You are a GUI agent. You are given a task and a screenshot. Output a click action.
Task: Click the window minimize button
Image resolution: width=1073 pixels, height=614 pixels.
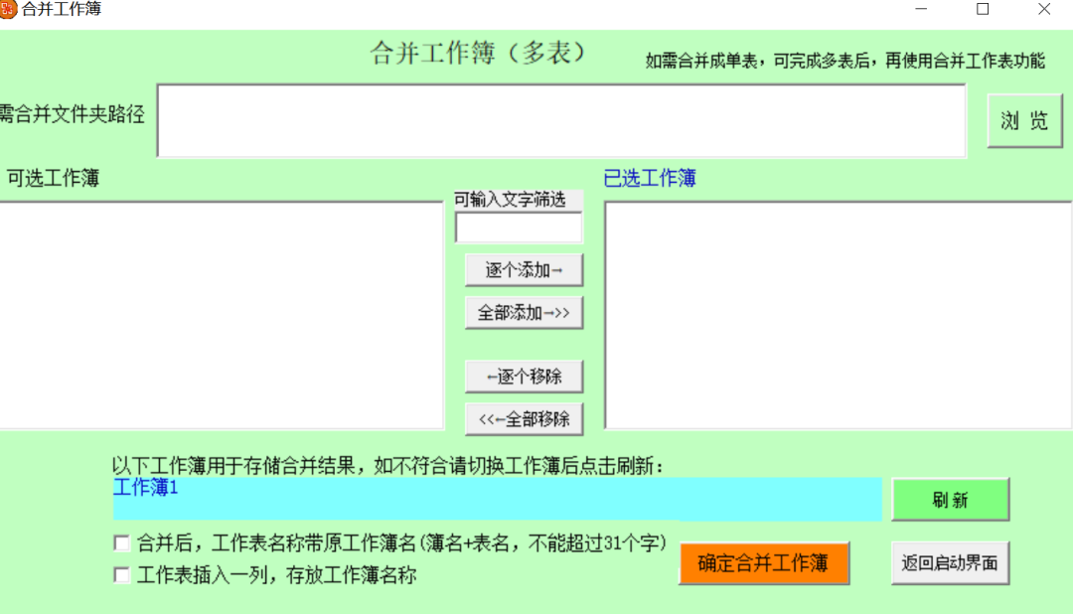922,10
